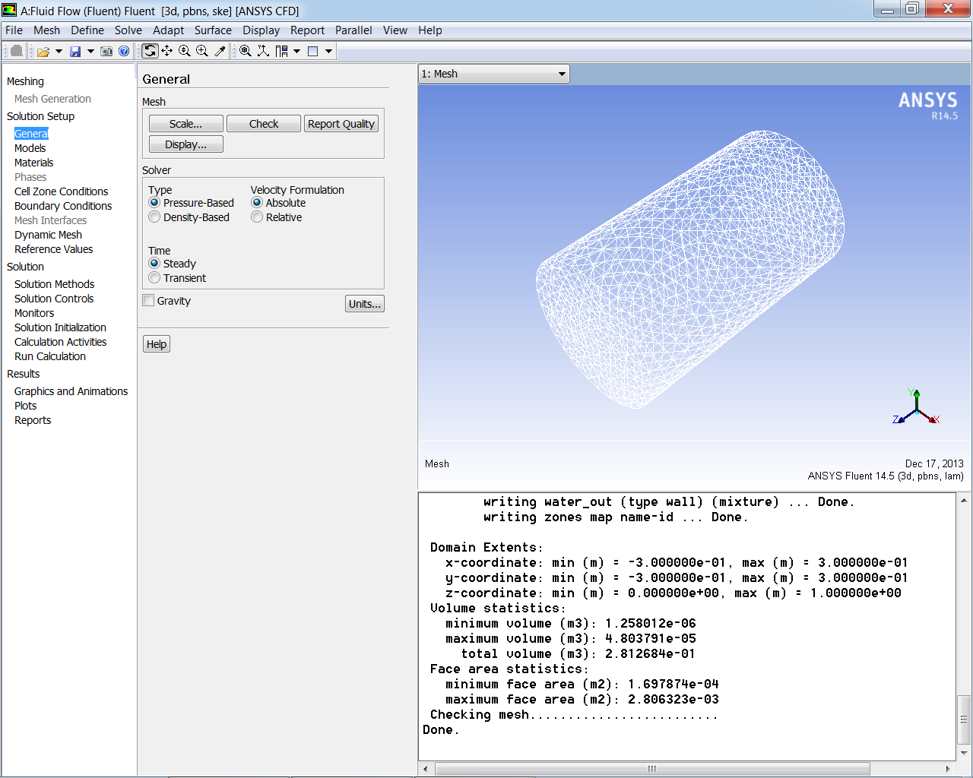
Task: Select Pressure-Based solver type
Action: (x=154, y=203)
